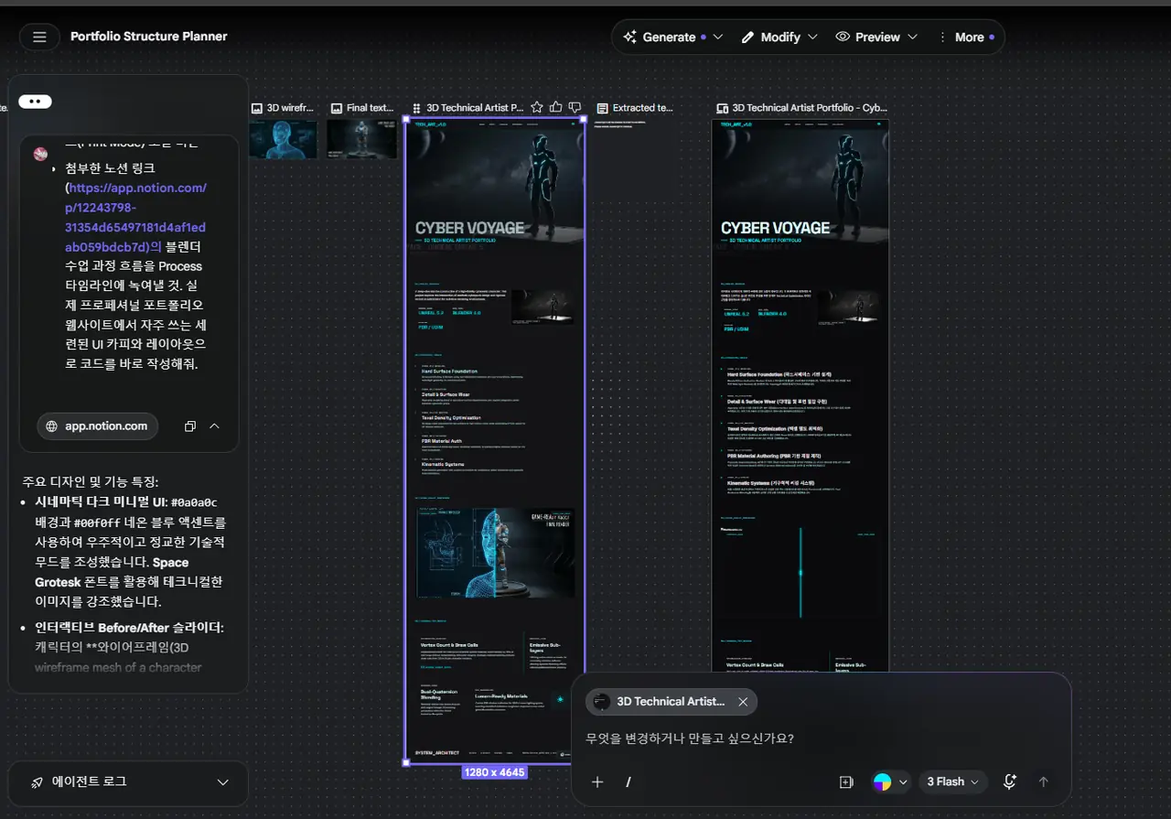This screenshot has width=1171, height=819.
Task: Submit the prompt with the up-arrow button
Action: click(x=1044, y=781)
